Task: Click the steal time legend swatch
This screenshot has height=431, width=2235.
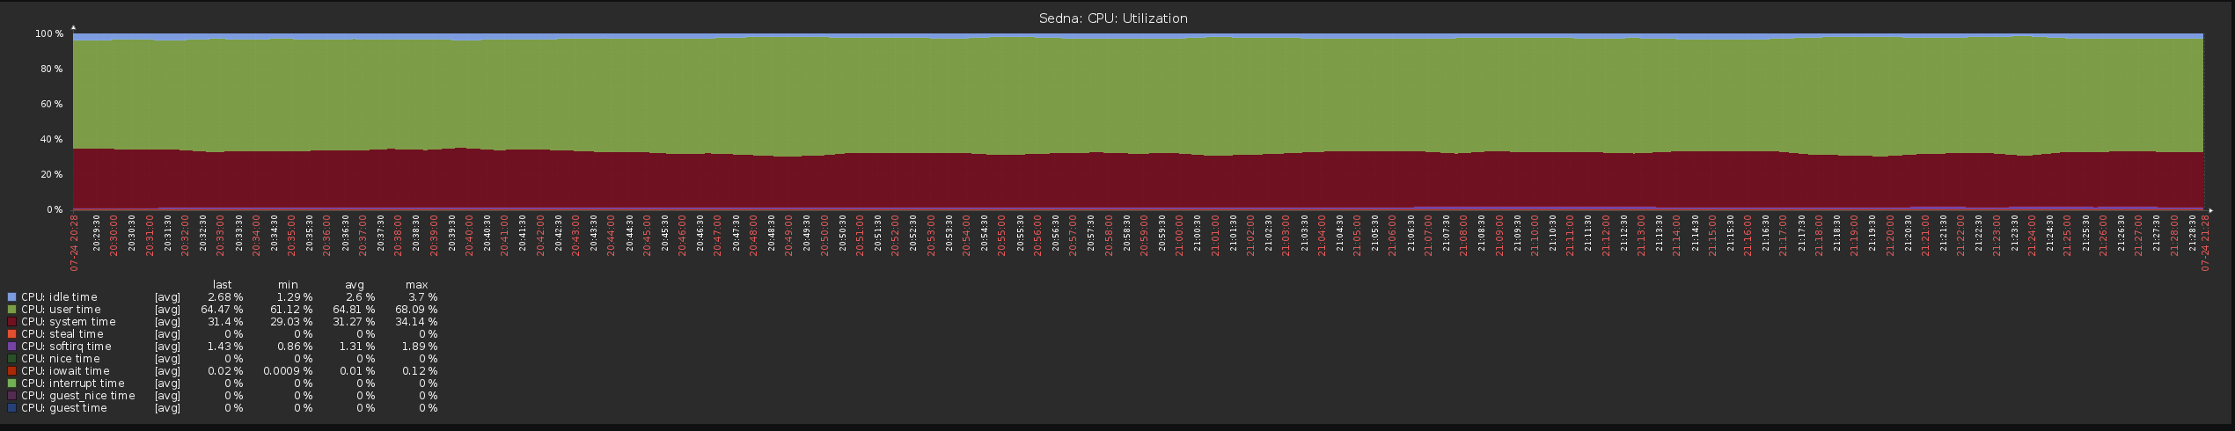Action: click(11, 334)
